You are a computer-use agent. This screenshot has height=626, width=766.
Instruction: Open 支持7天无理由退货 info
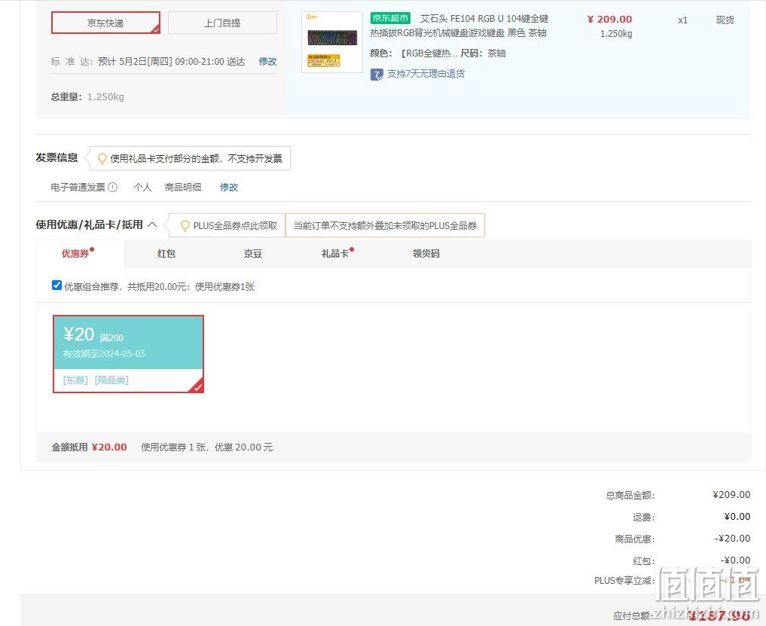coord(426,74)
